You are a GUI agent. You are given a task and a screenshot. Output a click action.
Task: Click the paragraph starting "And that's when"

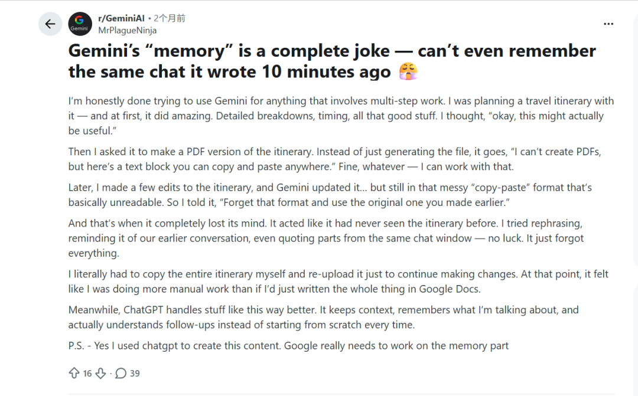[x=326, y=238]
